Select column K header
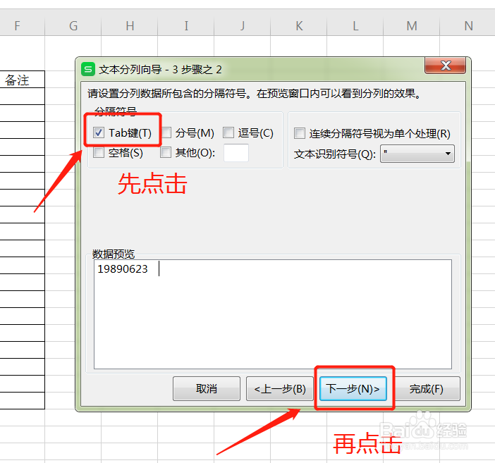Screen dimensions: 495x463 click(299, 25)
